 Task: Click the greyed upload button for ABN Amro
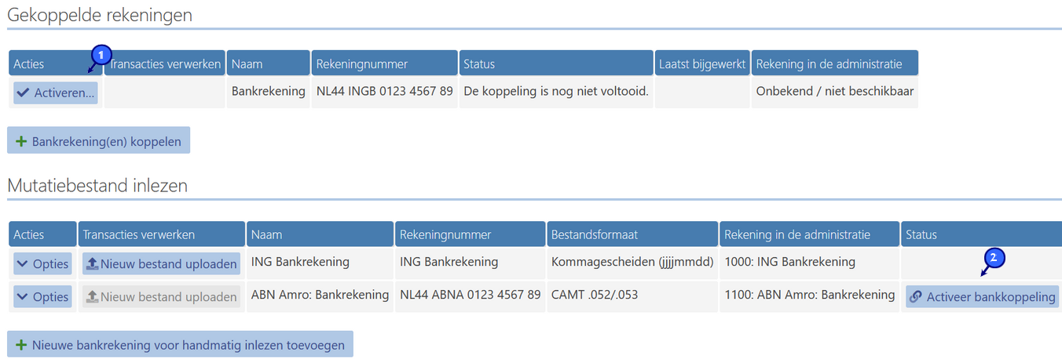click(161, 297)
